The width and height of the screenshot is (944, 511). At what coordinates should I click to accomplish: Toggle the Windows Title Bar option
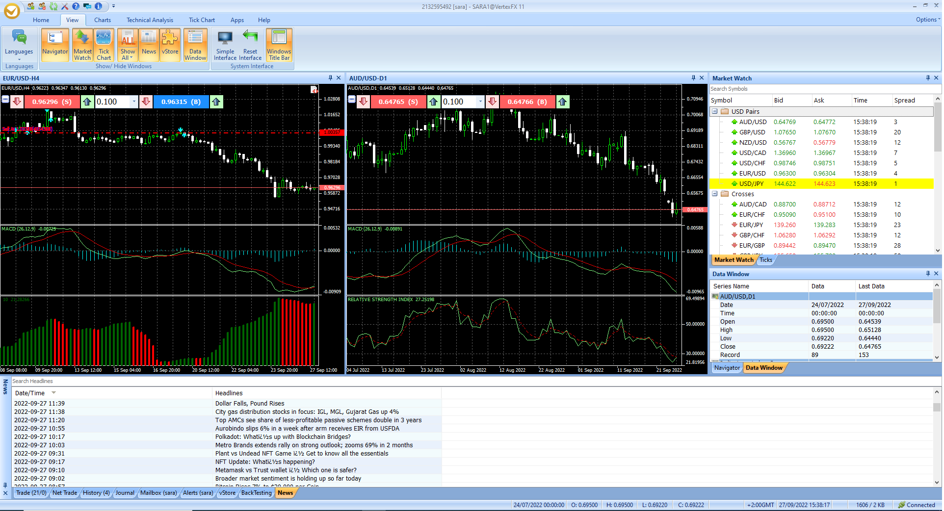pos(279,44)
